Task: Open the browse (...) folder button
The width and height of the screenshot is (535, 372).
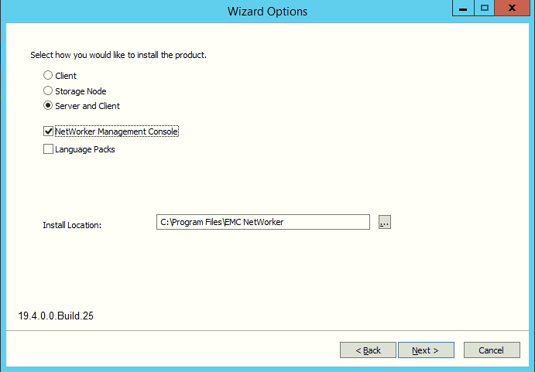Action: (385, 223)
